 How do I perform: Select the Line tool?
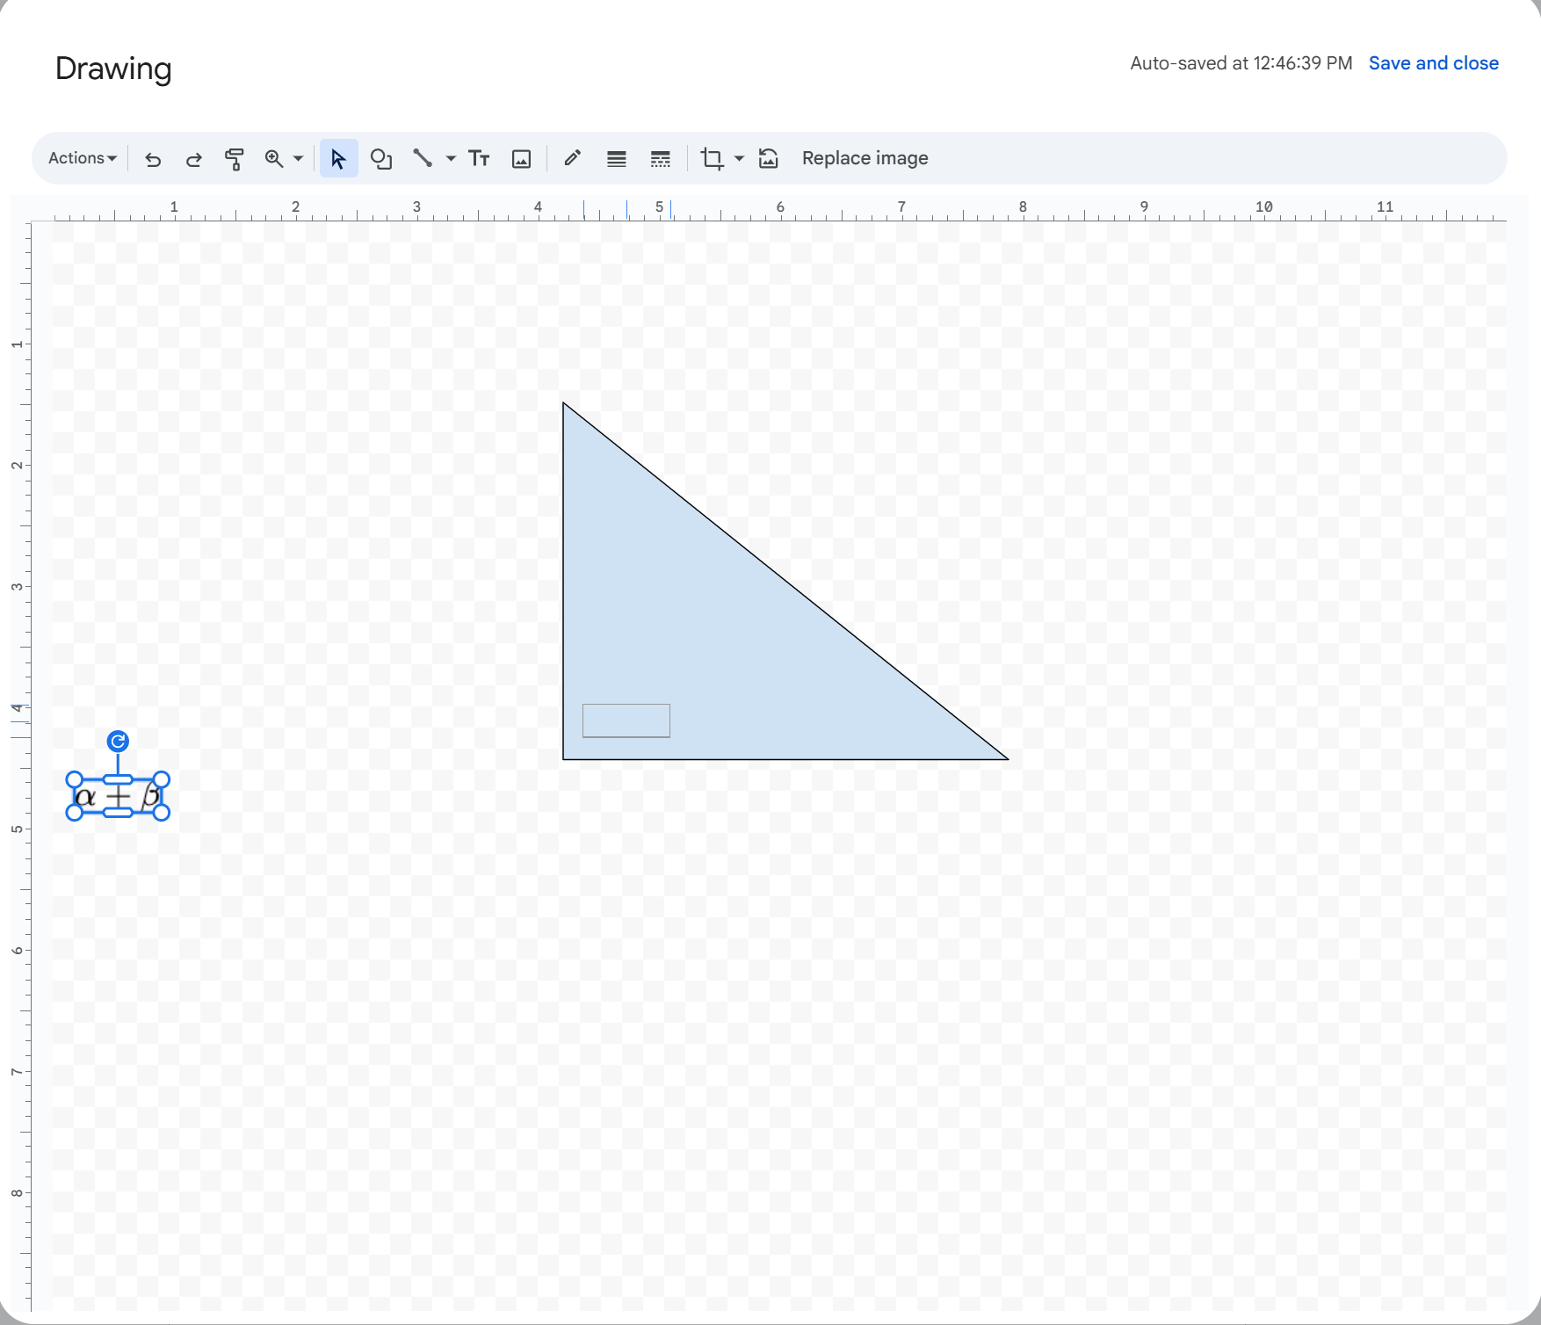click(x=423, y=158)
